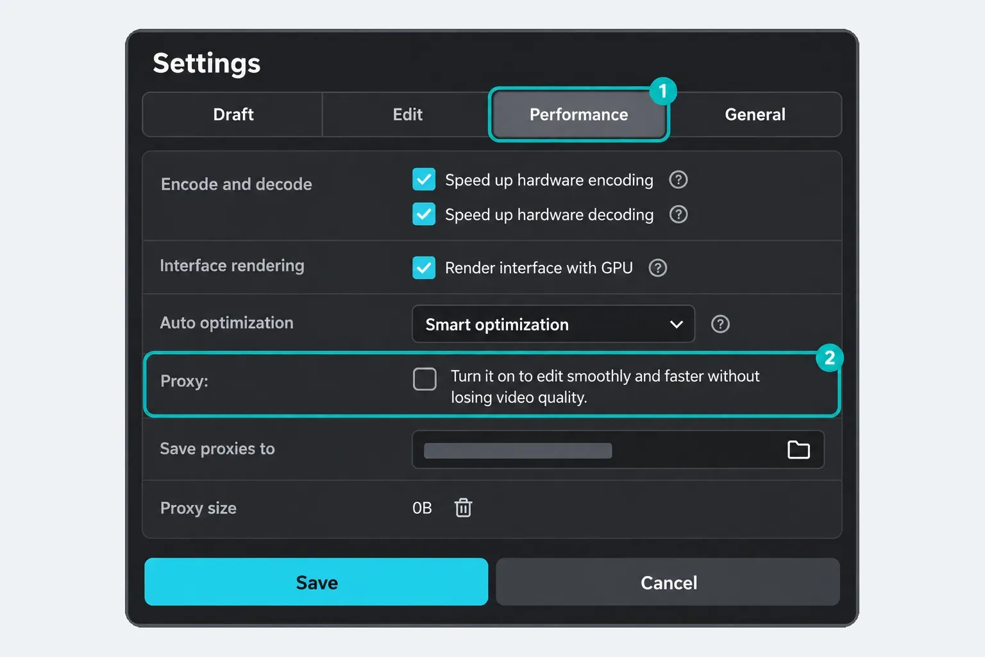
Task: Save the settings
Action: [x=316, y=582]
